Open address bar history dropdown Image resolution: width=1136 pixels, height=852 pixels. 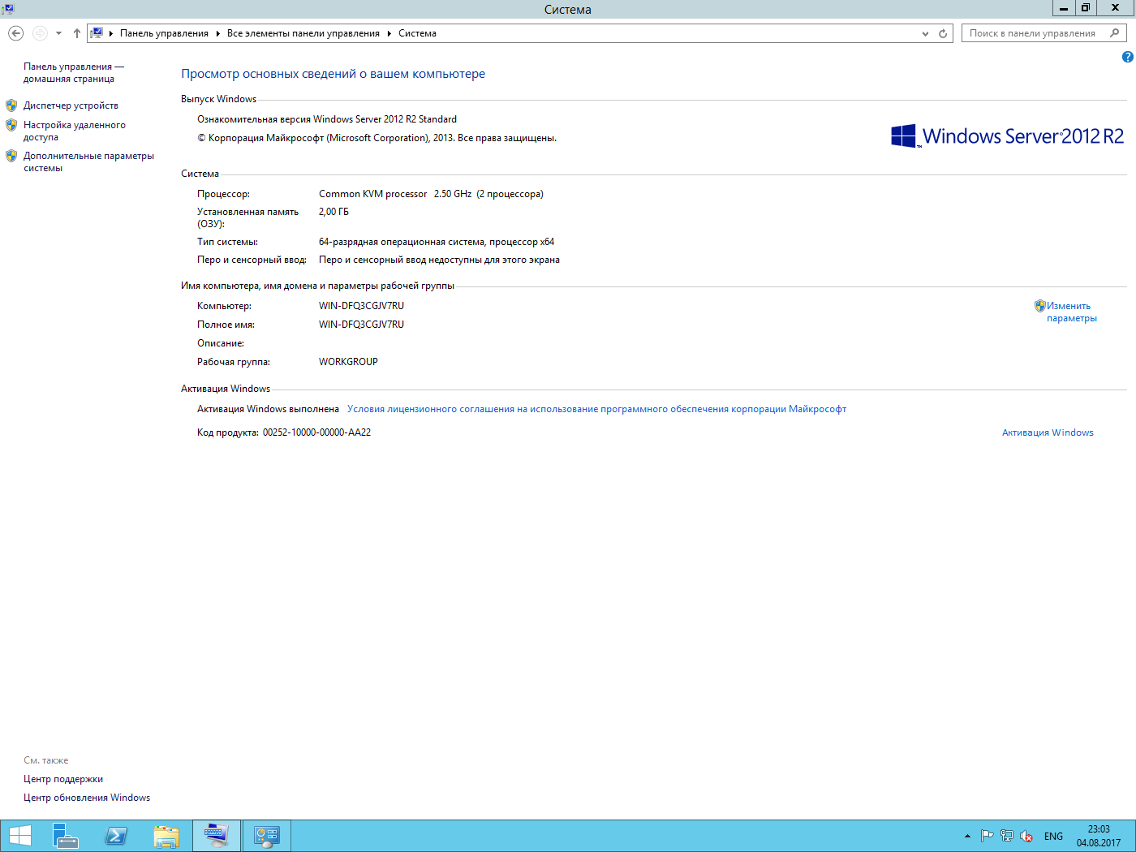coord(926,33)
